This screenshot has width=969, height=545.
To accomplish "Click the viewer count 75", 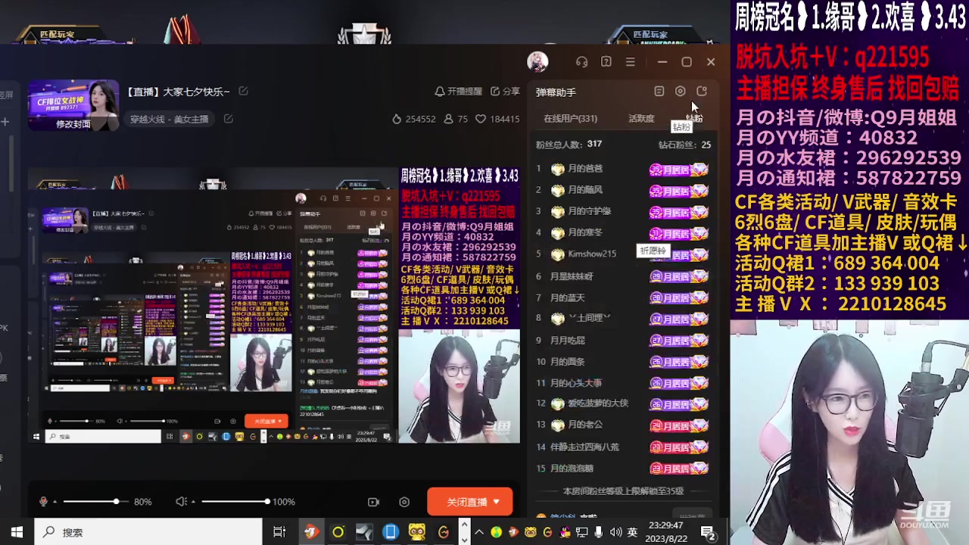I will [456, 119].
